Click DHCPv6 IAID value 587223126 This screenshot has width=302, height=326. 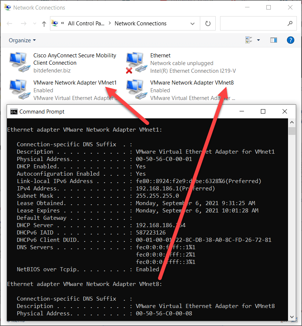click(151, 232)
